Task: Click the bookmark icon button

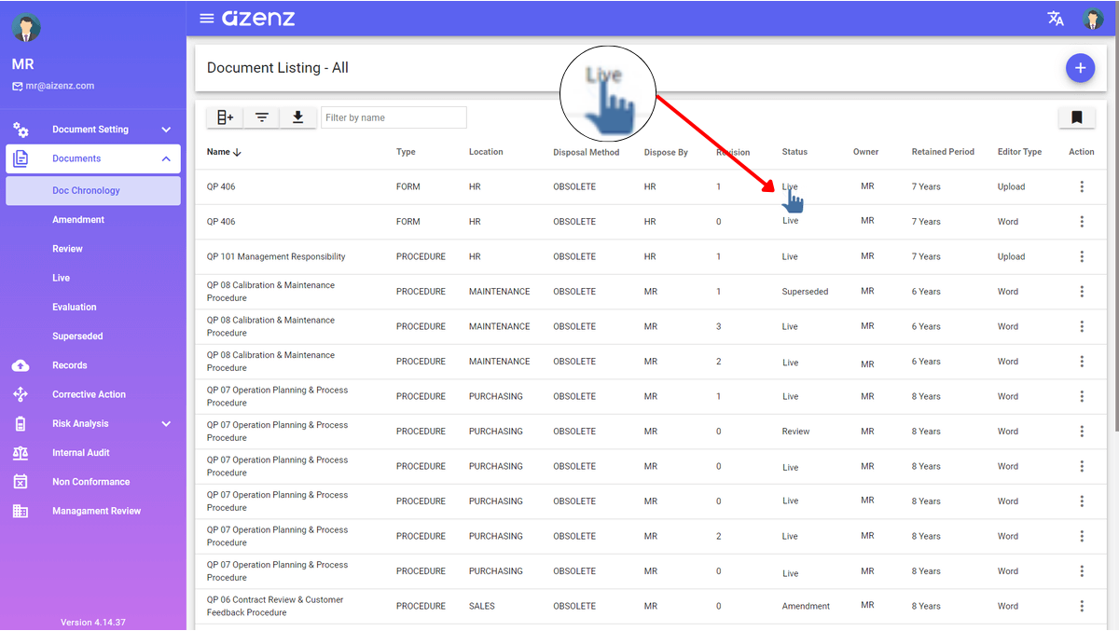Action: 1076,117
